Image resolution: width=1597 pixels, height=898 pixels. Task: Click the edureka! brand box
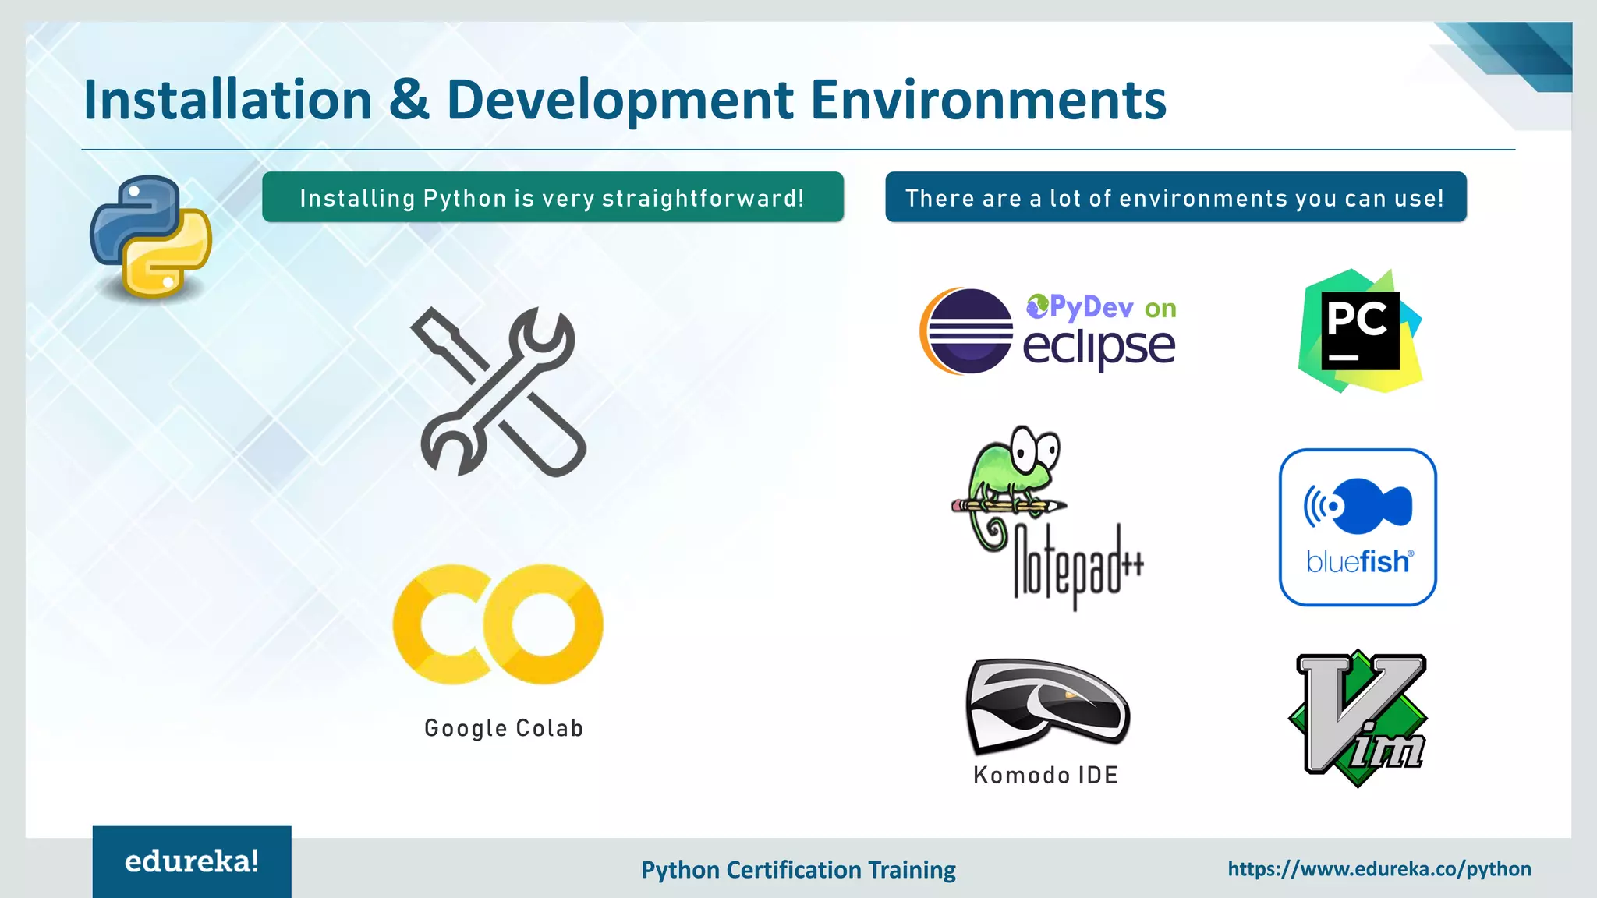coord(192,861)
